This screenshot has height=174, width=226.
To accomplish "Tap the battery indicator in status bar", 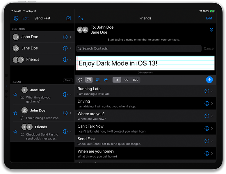I will tap(212, 11).
